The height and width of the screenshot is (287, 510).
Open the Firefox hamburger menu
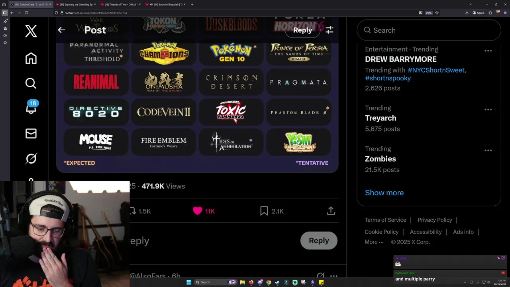(504, 13)
